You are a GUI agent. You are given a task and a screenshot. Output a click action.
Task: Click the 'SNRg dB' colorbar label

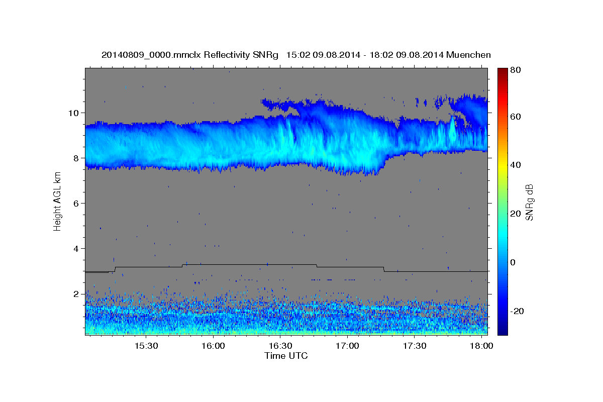[x=529, y=202]
